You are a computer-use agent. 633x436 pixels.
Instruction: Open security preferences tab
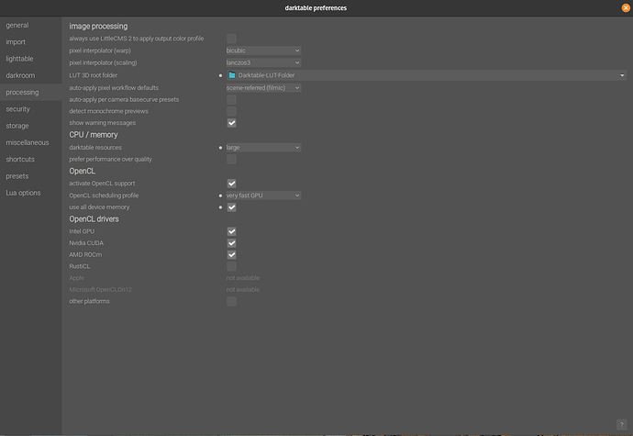click(30, 109)
